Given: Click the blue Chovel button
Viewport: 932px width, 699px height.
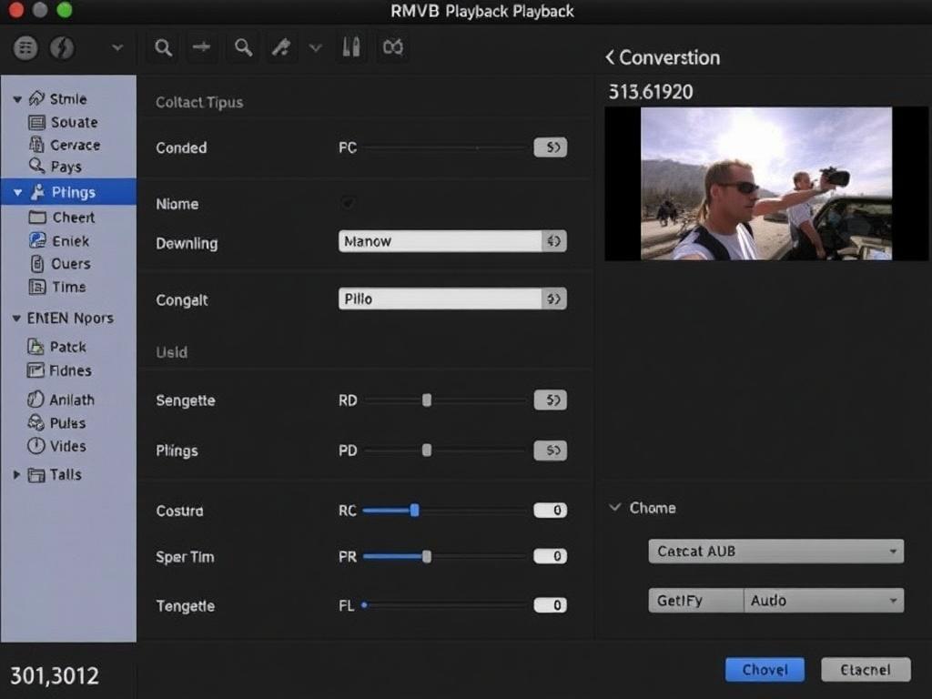Looking at the screenshot, I should 765,670.
